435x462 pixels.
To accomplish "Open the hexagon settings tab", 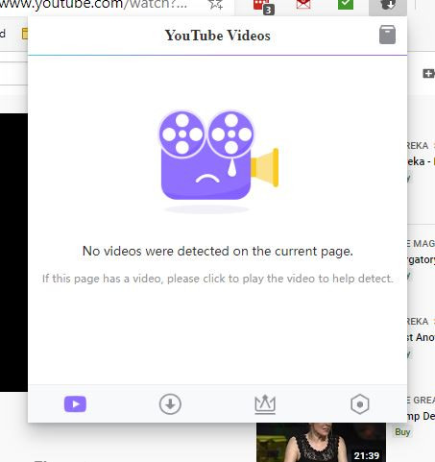I will click(360, 404).
